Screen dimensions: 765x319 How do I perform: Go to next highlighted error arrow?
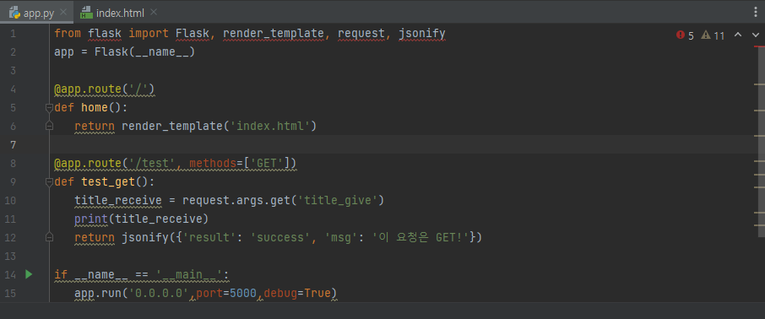[x=756, y=35]
